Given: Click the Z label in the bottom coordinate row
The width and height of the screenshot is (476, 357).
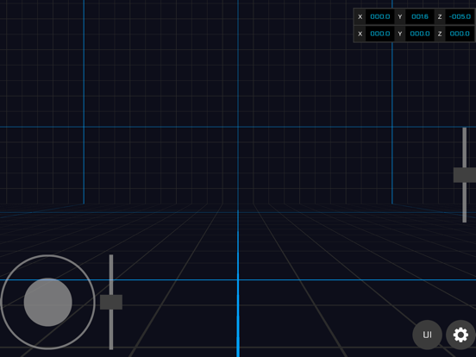Looking at the screenshot, I should point(440,34).
